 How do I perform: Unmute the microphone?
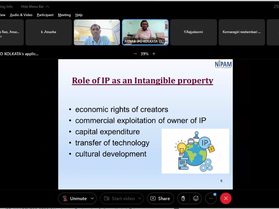pyautogui.click(x=75, y=198)
